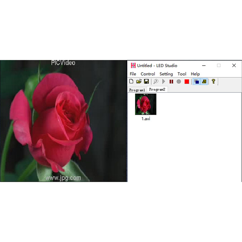The height and width of the screenshot is (242, 242).
Task: Click the LED Studio title bar icon
Action: click(133, 65)
